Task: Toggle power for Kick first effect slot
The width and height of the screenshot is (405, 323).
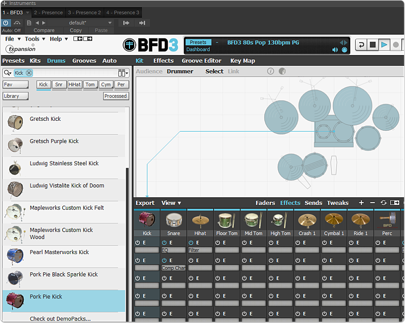Action: (x=138, y=242)
